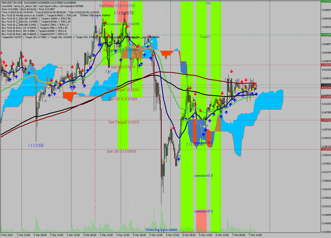This screenshot has width=331, height=238.
Task: Click the '6 Mar 22:00' time axis label
Action: (222, 235)
